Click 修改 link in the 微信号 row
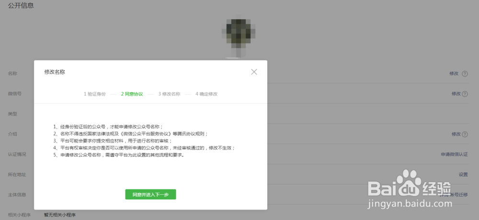 [456, 94]
